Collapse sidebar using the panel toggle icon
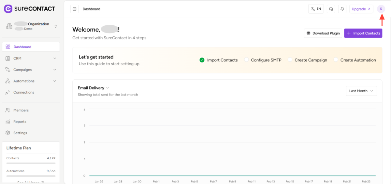 tap(74, 9)
